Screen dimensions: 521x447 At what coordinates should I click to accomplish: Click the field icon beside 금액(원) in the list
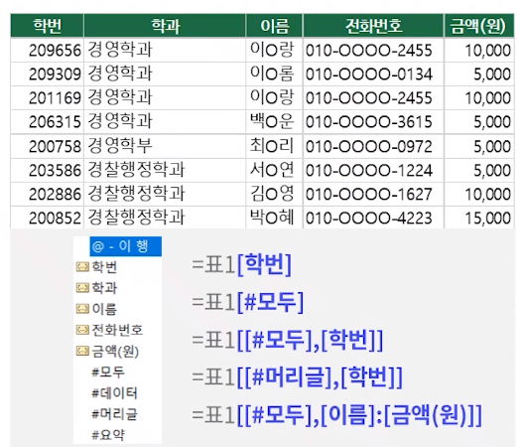[x=82, y=351]
